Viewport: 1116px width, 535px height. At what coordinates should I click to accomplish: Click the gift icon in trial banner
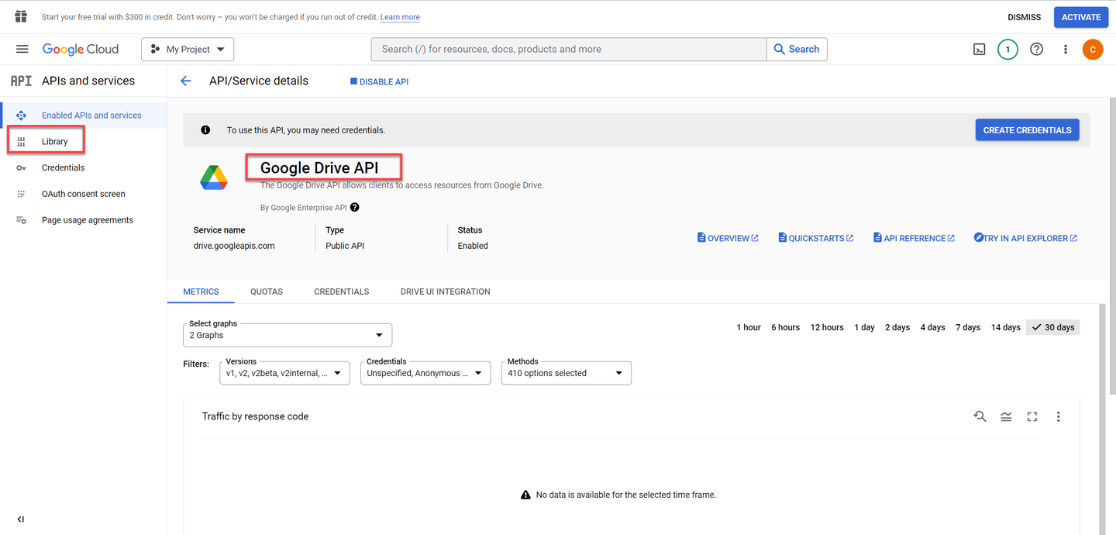pyautogui.click(x=21, y=16)
